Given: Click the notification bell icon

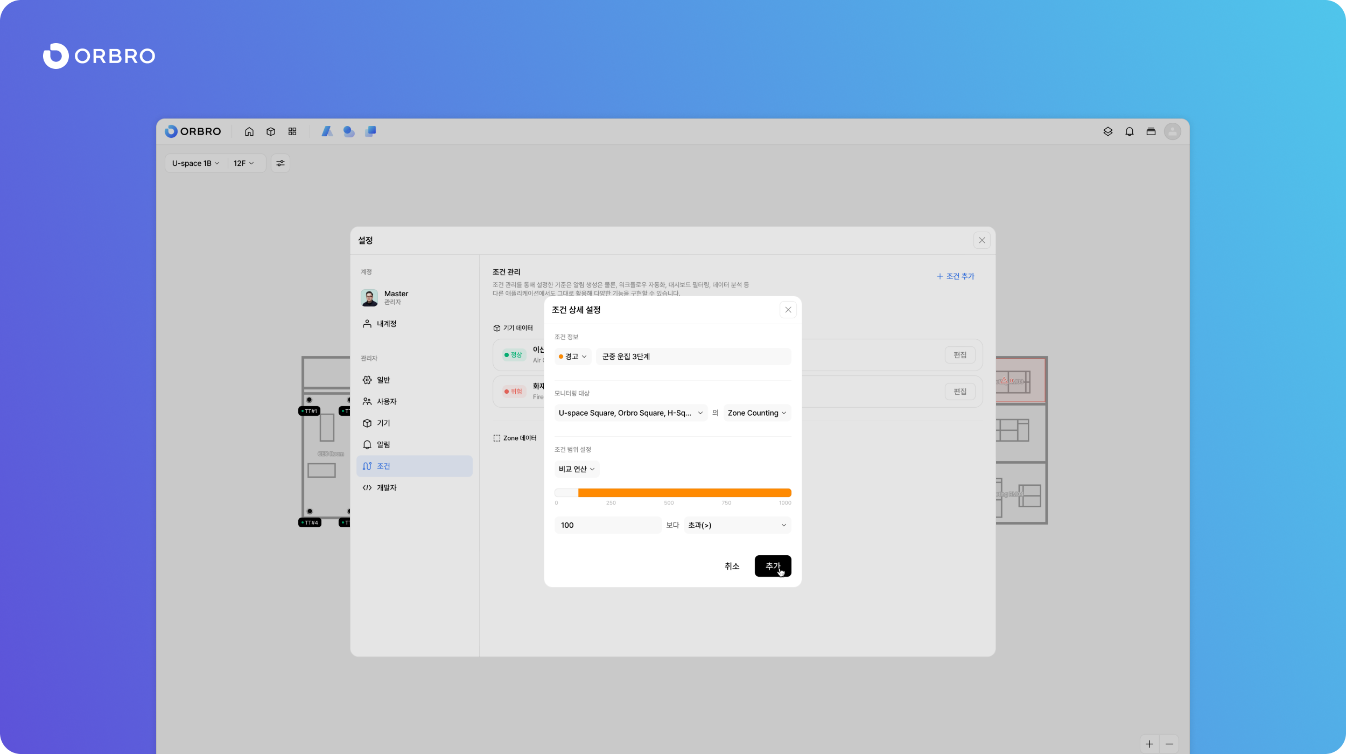Looking at the screenshot, I should point(1129,131).
